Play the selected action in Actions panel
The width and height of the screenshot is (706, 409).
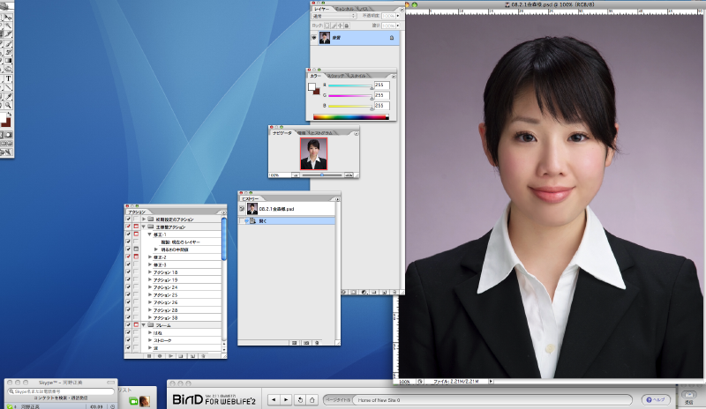point(170,355)
